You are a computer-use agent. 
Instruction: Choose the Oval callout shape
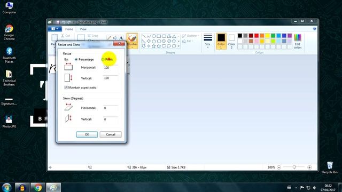[169, 46]
